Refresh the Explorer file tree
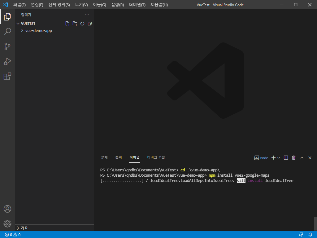The height and width of the screenshot is (238, 317). [x=82, y=24]
